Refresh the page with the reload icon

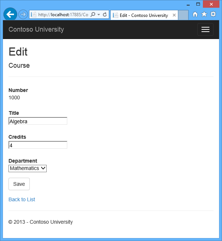(x=105, y=15)
